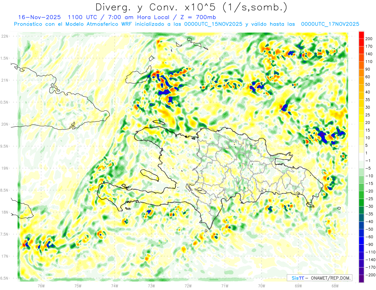376x290 pixels.
Task: Click the colorbar value '-15'
Action: (370, 183)
